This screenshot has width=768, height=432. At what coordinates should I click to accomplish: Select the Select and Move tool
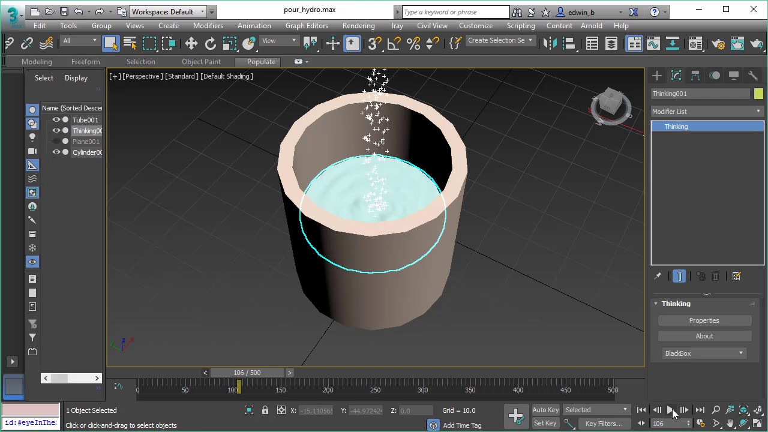(x=191, y=43)
